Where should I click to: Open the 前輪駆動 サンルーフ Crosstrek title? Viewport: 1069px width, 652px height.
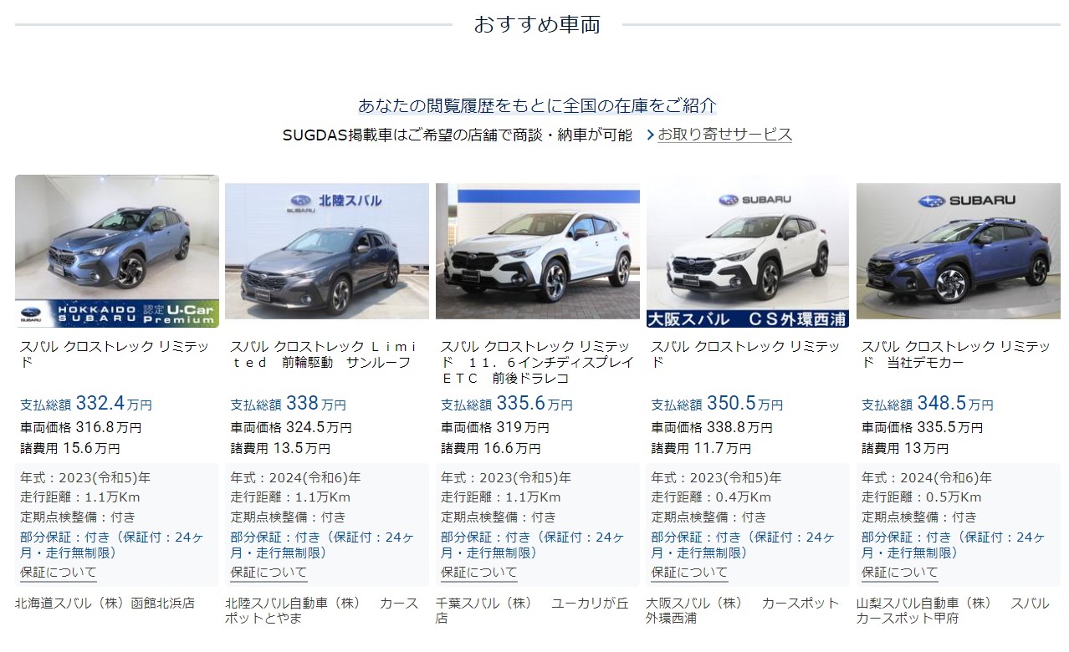point(321,354)
